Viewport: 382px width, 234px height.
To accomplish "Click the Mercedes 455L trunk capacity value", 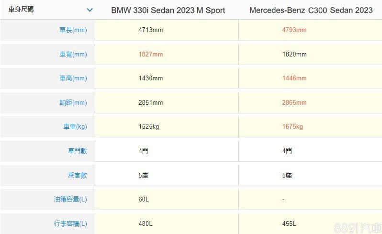I will (x=289, y=223).
